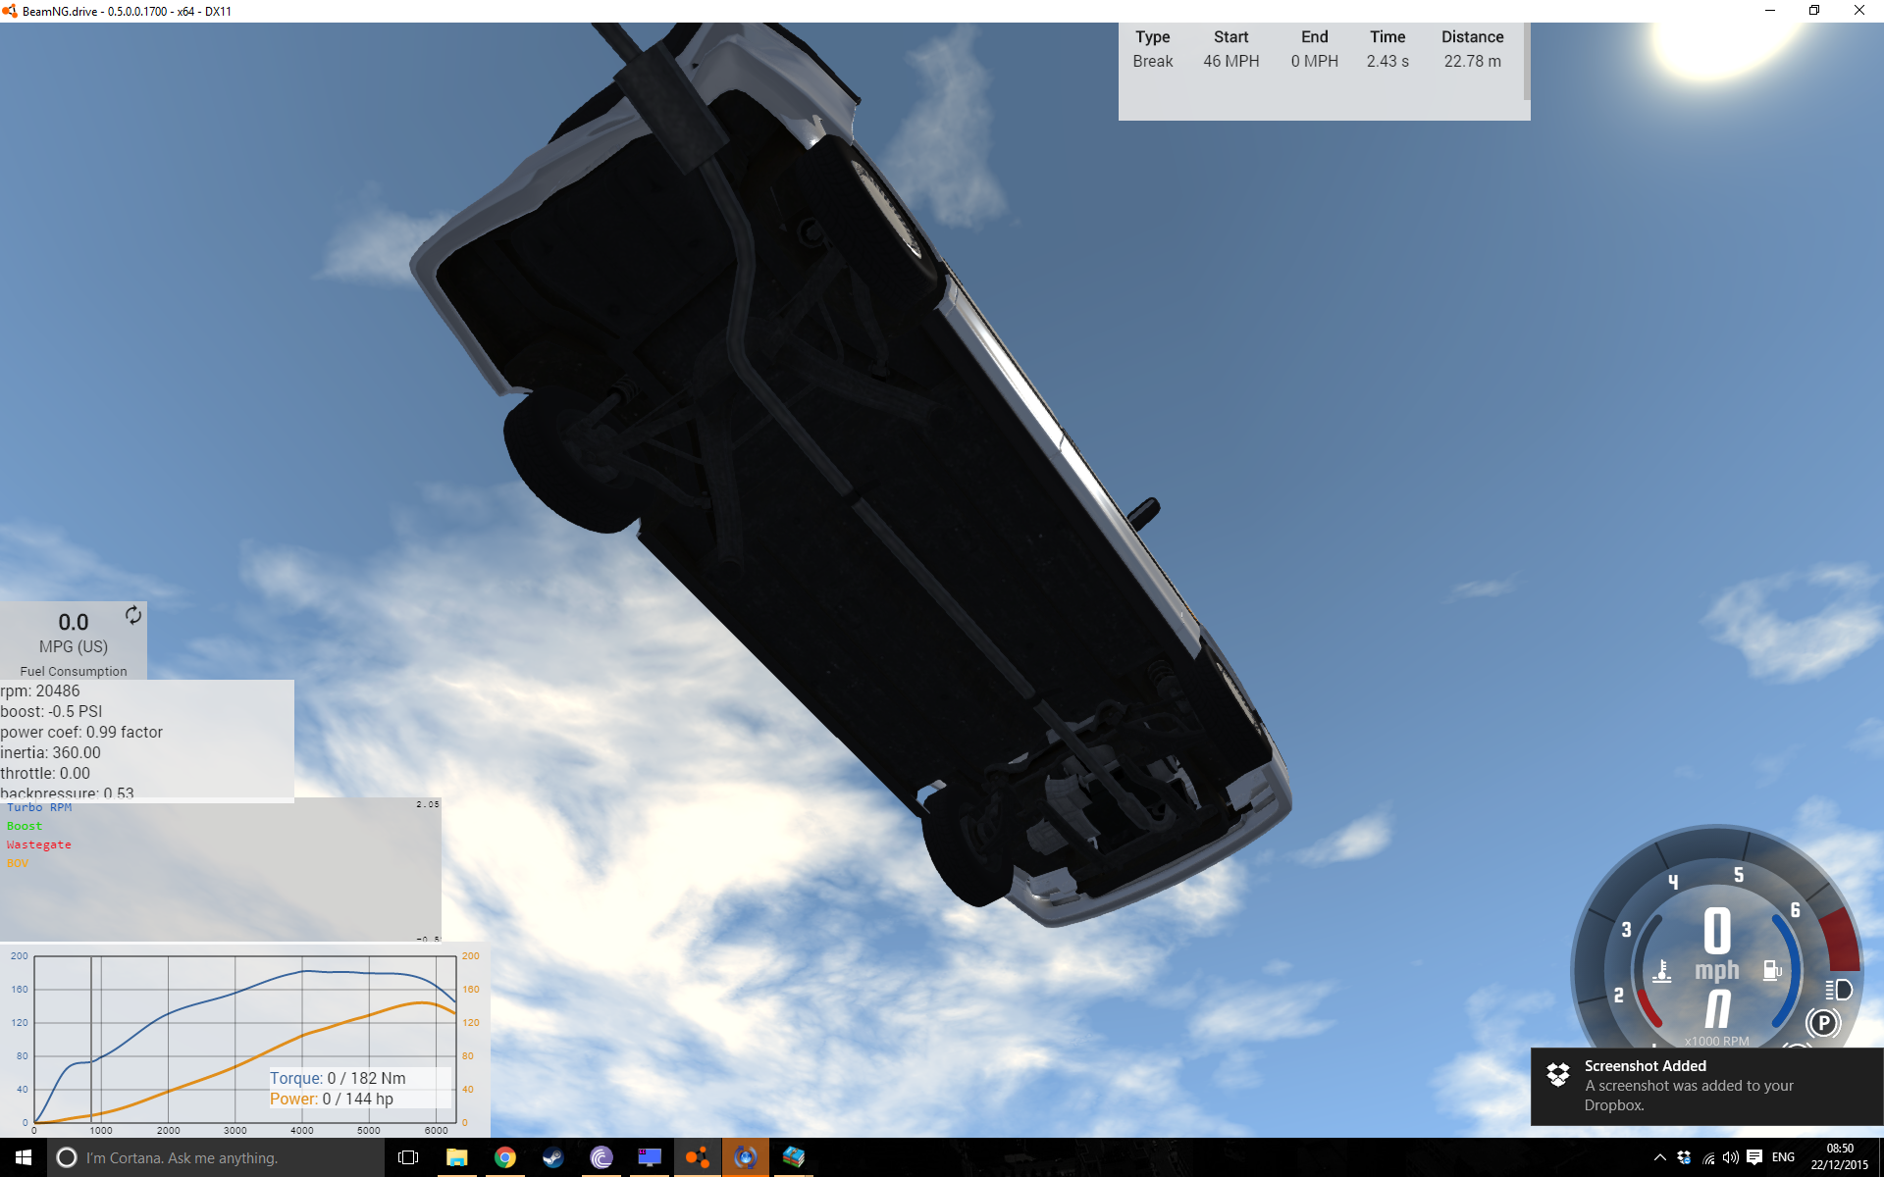Open the volume control in tray

(x=1731, y=1157)
